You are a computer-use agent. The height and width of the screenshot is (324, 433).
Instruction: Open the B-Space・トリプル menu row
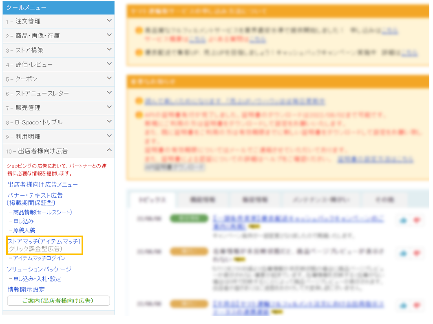coord(59,122)
